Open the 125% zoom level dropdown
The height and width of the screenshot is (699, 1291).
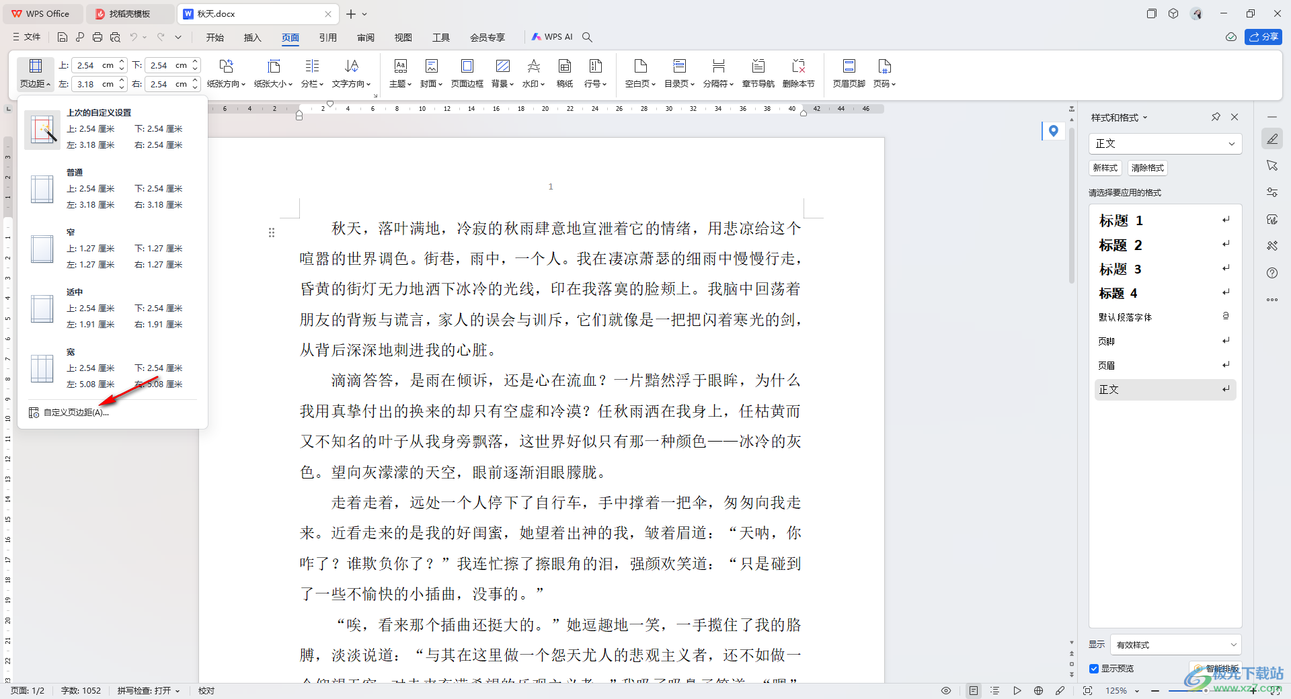point(1122,690)
